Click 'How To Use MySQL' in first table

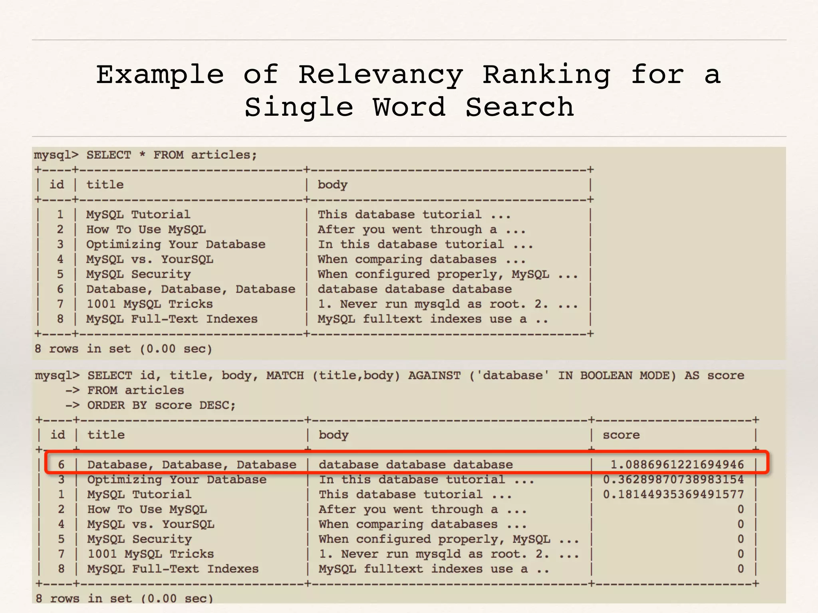pyautogui.click(x=146, y=229)
